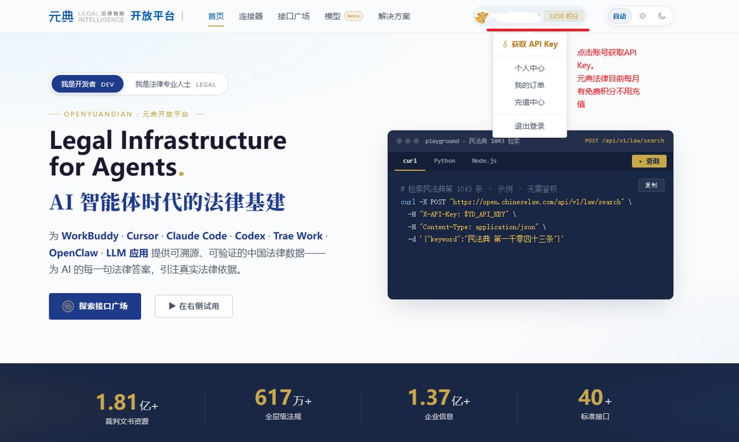Click the AI 智能体时代的法律基建 heading

click(x=167, y=202)
